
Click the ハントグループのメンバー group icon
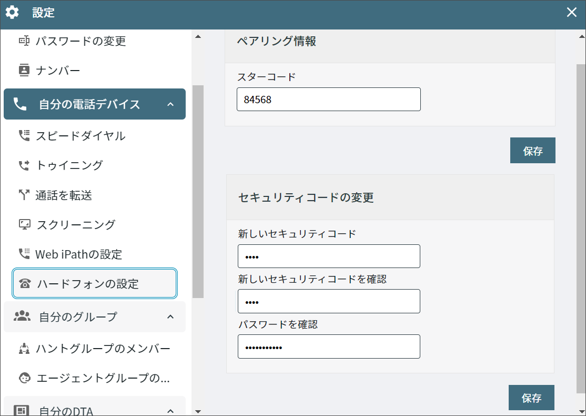24,348
